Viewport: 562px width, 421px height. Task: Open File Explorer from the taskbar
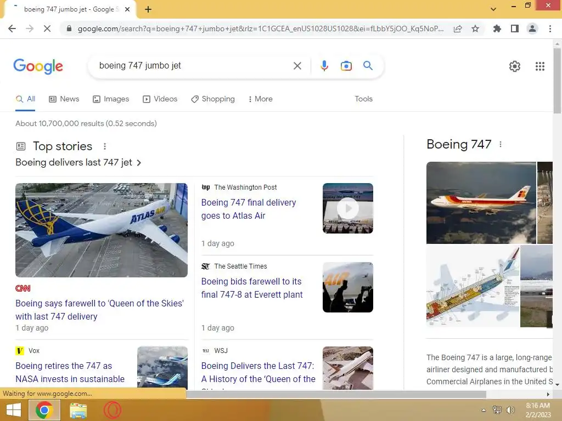point(78,410)
